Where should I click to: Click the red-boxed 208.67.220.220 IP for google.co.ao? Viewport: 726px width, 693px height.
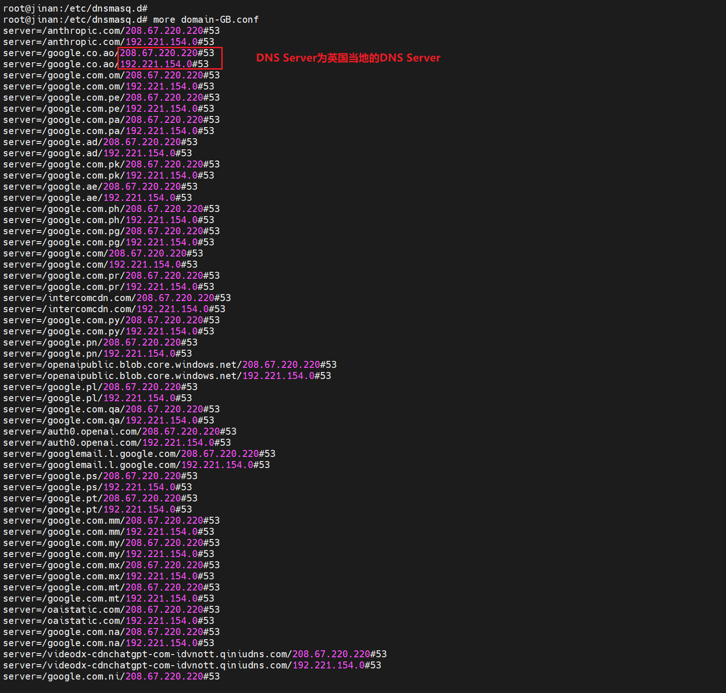click(x=161, y=53)
